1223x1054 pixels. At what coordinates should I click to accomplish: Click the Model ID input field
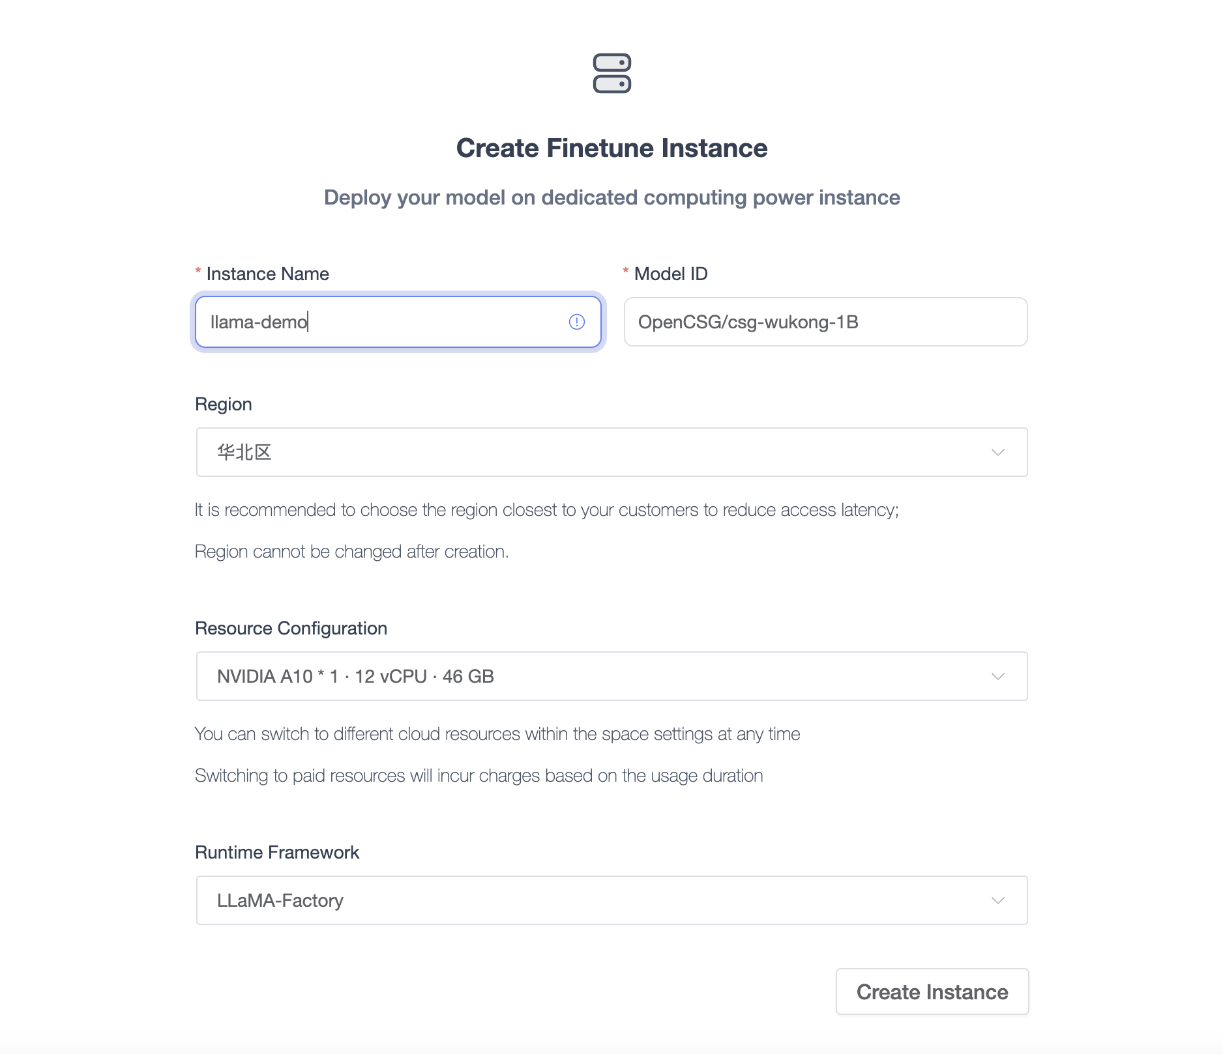click(825, 322)
